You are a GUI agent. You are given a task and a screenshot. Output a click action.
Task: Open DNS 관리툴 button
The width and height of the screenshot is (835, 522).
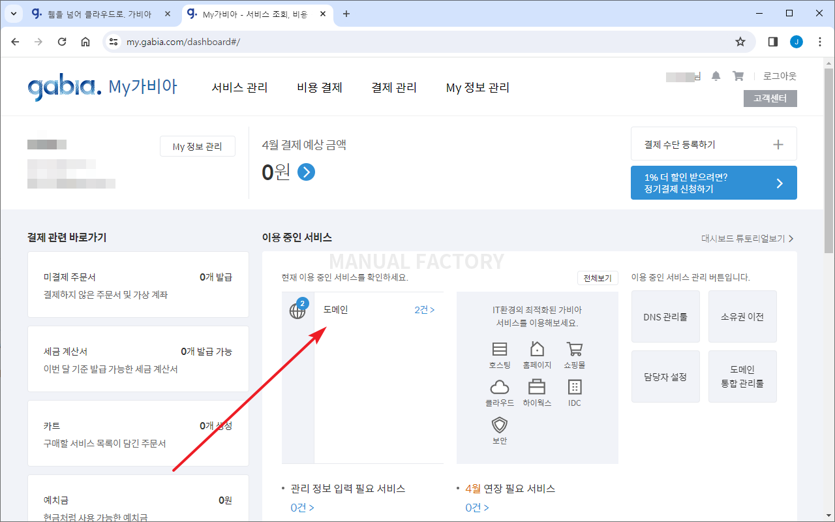tap(665, 316)
